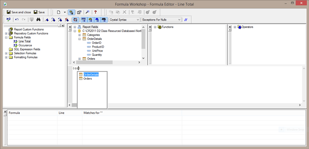Open the Formula Expert wand icon
Viewport: 309px width, 149px height.
[87, 12]
